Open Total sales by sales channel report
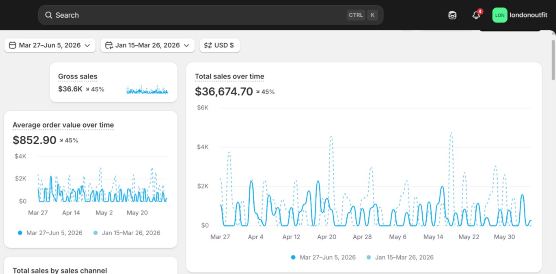Image resolution: width=556 pixels, height=274 pixels. pyautogui.click(x=60, y=271)
